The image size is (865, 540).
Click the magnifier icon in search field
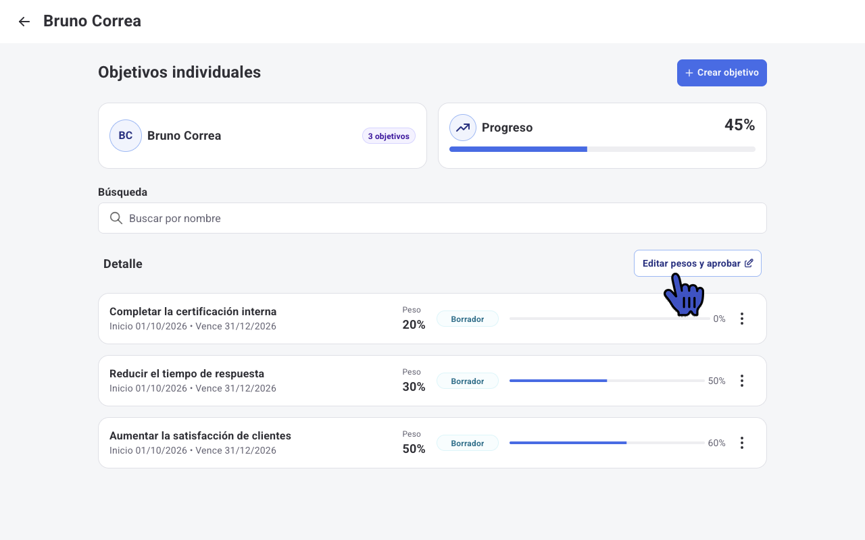116,218
